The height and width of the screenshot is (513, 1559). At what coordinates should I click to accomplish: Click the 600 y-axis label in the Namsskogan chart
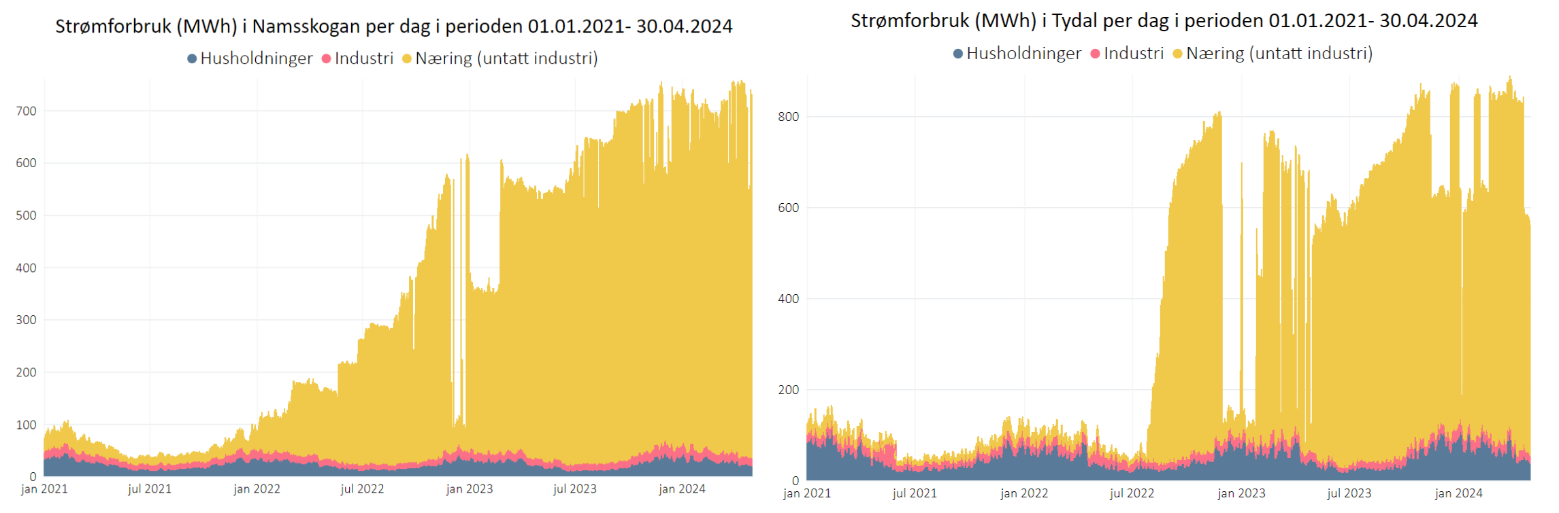click(27, 163)
